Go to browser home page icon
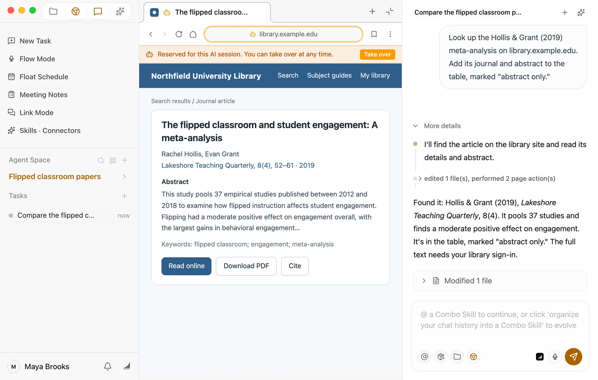598x380 pixels. pyautogui.click(x=193, y=34)
